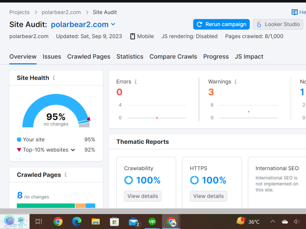
Task: Open weather widget showing 36°C
Action: (x=248, y=221)
